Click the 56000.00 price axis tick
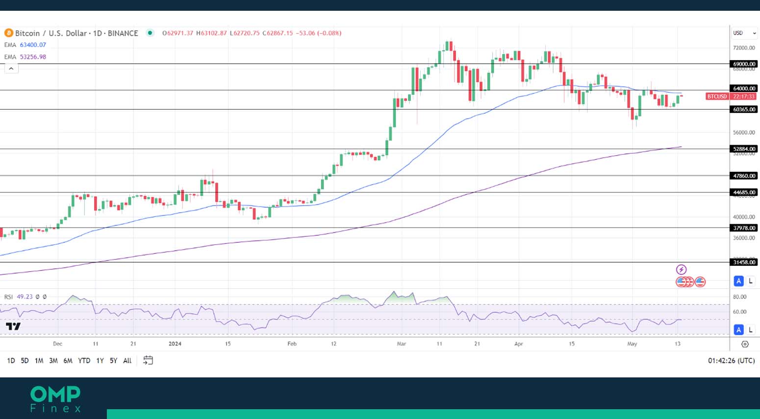The width and height of the screenshot is (760, 419). pyautogui.click(x=744, y=133)
